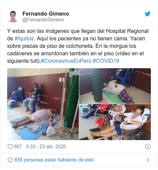Open the #Iquitos hashtag link
Viewport: 158px width, 170px height.
click(x=24, y=39)
